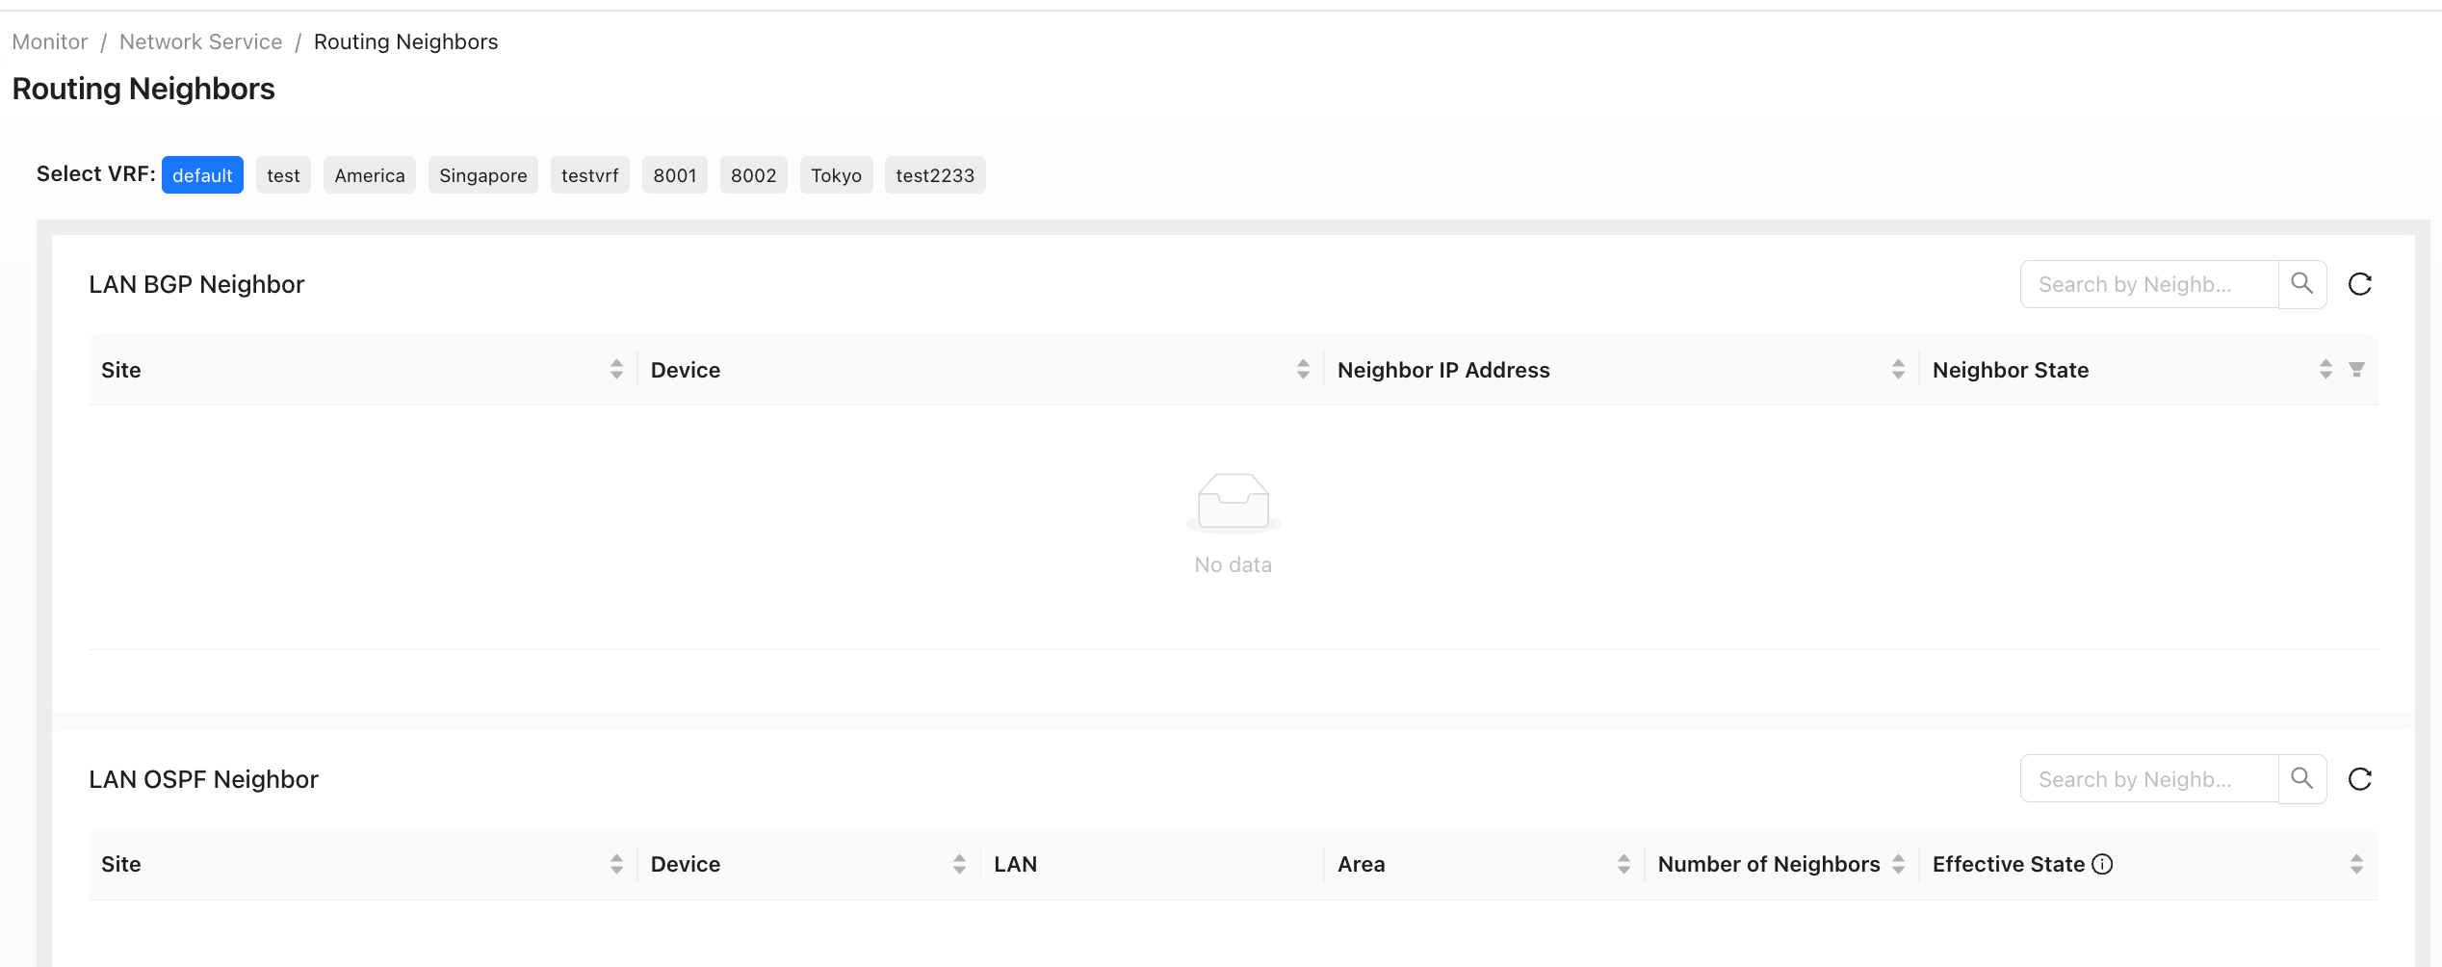Focus the LAN OSPF Neighbor search field

tap(2149, 778)
